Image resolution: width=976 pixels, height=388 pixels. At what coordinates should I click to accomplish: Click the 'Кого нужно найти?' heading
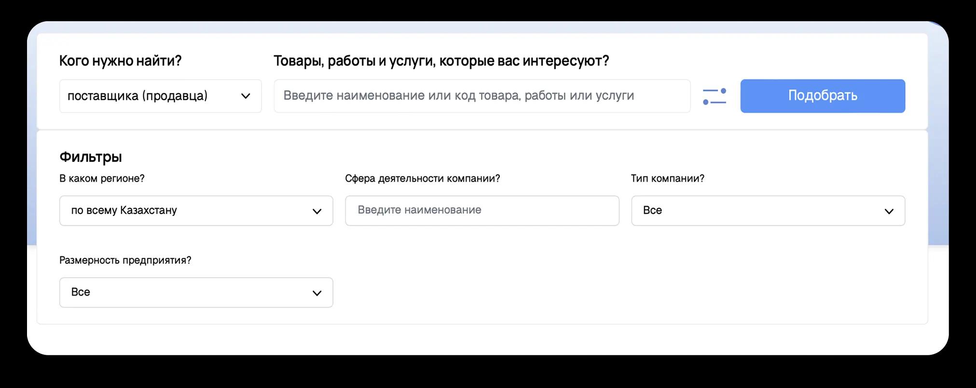tap(120, 61)
